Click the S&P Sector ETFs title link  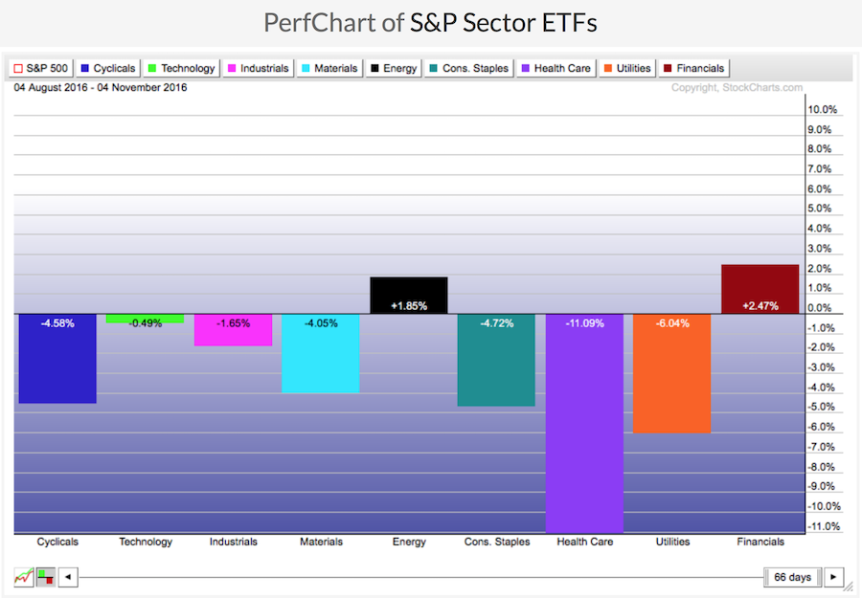503,23
